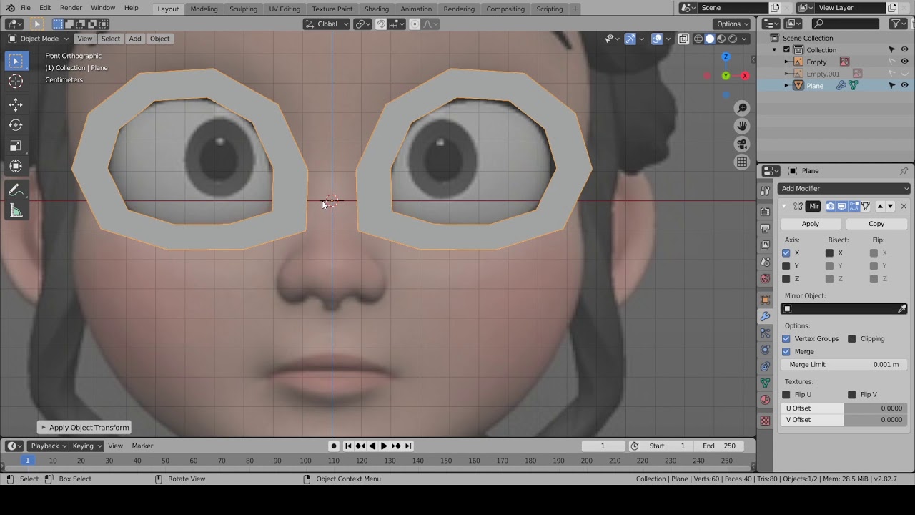Switch perspective/orthographic grid gizmo
Image resolution: width=915 pixels, height=515 pixels.
click(x=742, y=162)
